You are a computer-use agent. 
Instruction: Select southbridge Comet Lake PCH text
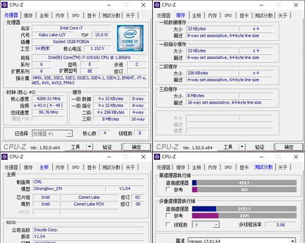[89, 204]
